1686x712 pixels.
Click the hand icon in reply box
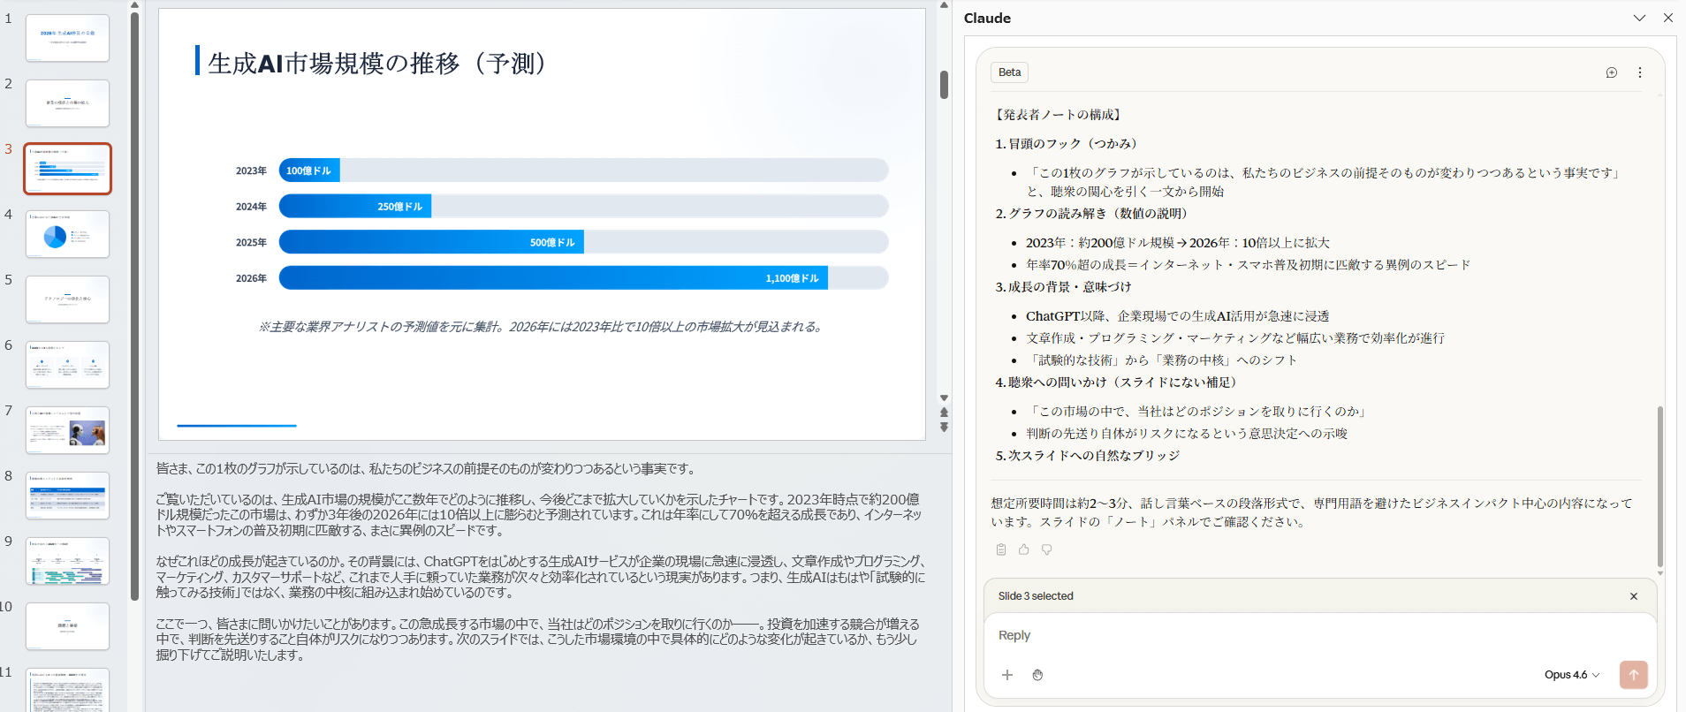(1037, 675)
